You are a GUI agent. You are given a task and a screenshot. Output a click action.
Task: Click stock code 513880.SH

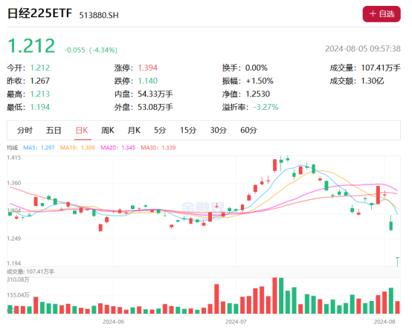99,15
